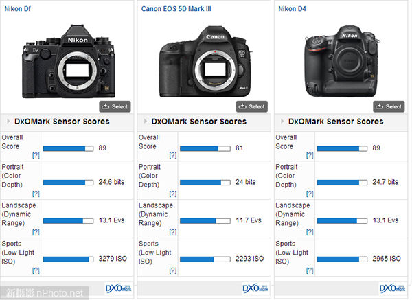This screenshot has width=412, height=300.
Task: Click the 24.6 bits color depth value
Action: click(x=111, y=182)
